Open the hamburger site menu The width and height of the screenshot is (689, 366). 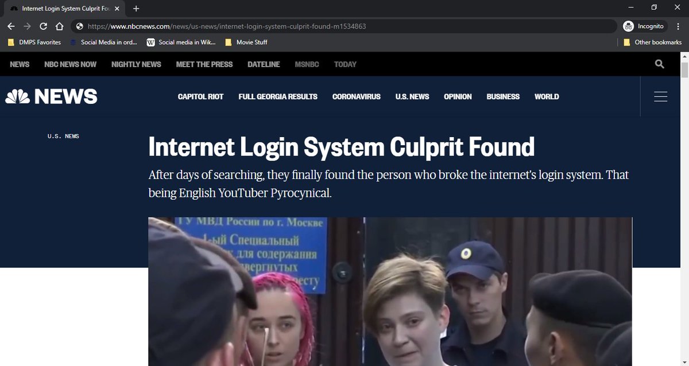[660, 96]
